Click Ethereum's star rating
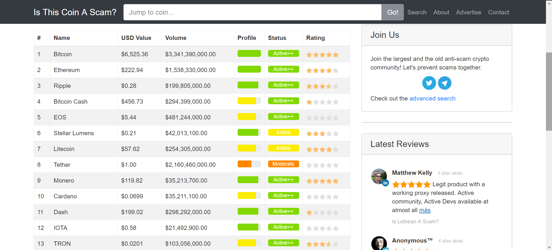This screenshot has width=552, height=250. pyautogui.click(x=322, y=70)
